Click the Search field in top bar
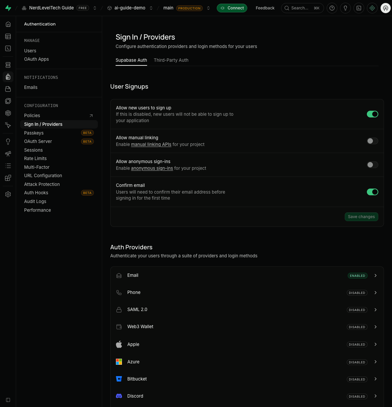This screenshot has width=392, height=407. point(303,8)
